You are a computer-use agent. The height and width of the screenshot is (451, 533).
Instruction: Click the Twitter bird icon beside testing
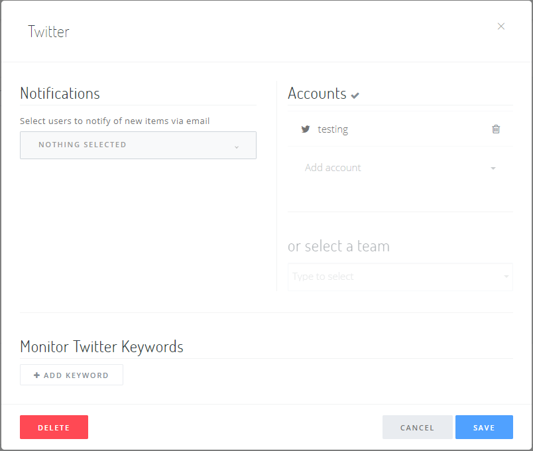(x=306, y=129)
